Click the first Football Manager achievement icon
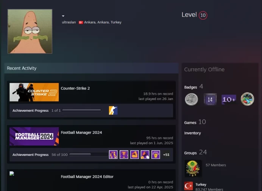Screen dimensions: 262x191 pyautogui.click(x=113, y=154)
